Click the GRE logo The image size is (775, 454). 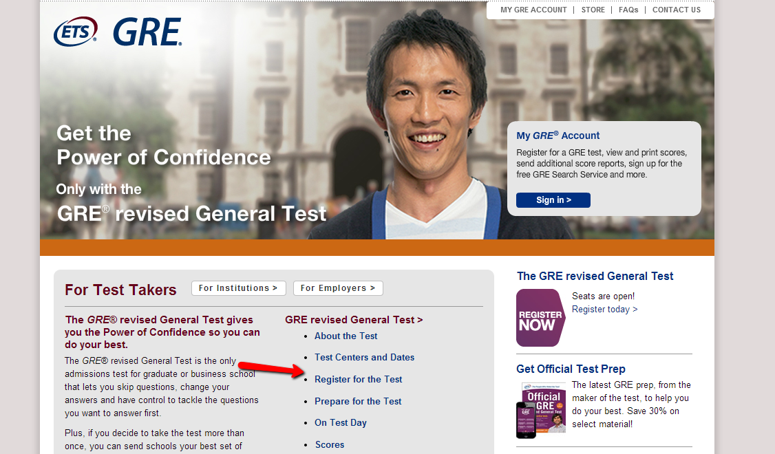147,32
